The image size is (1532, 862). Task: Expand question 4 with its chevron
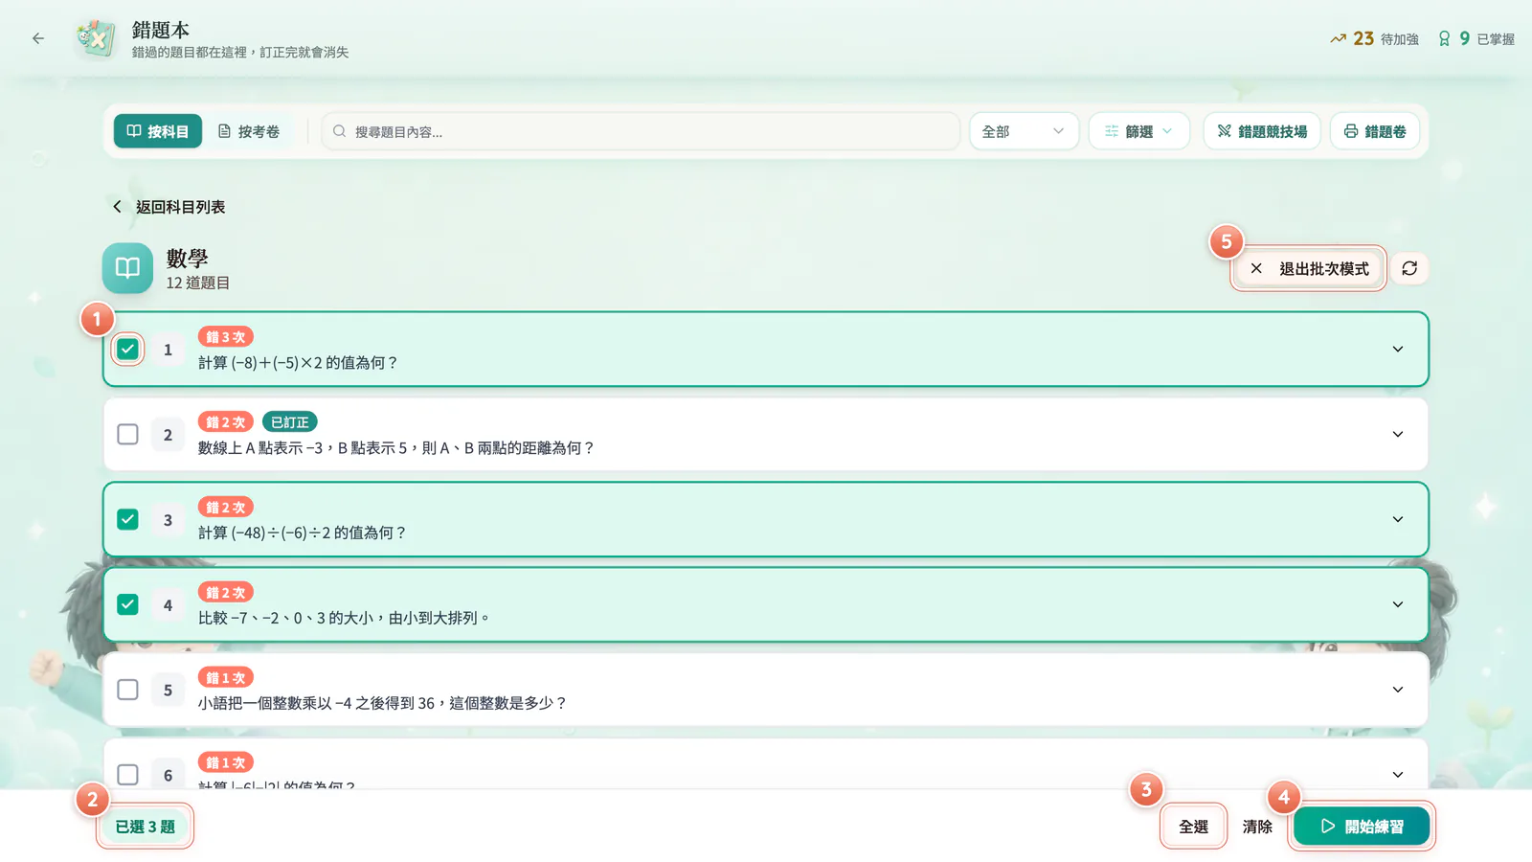click(1398, 604)
